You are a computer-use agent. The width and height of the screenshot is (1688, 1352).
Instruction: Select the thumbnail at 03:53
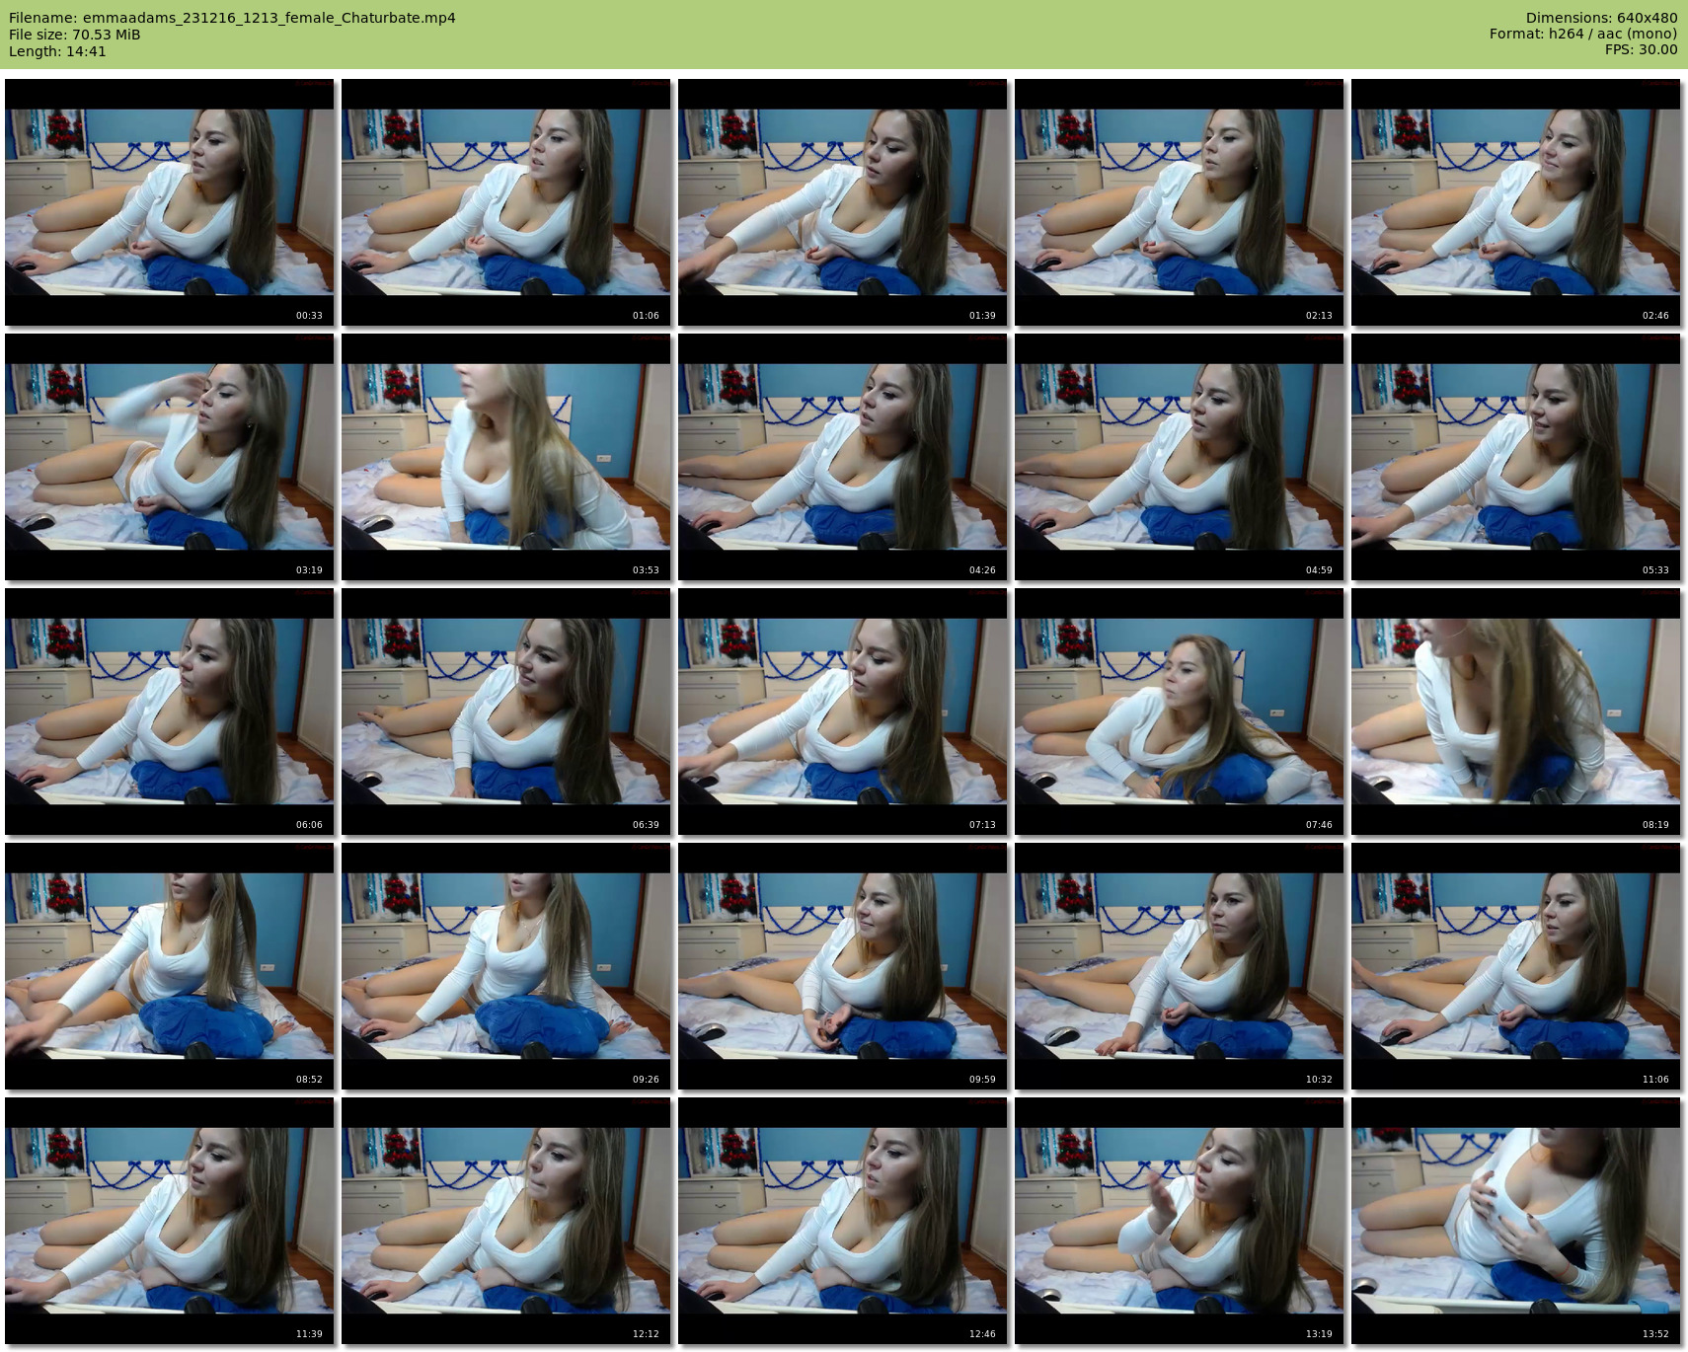coord(505,457)
